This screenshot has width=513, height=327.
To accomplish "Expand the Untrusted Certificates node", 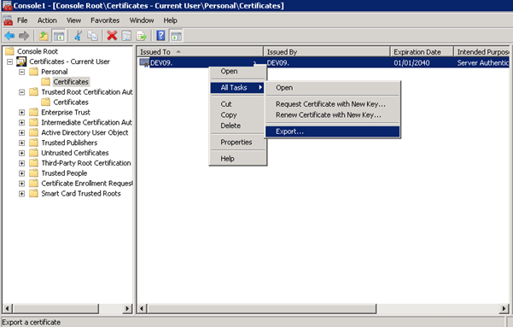I will point(21,153).
